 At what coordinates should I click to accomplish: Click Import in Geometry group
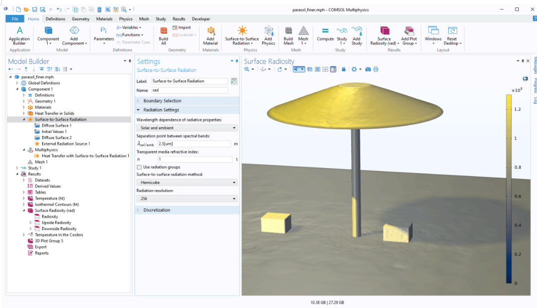click(x=182, y=27)
